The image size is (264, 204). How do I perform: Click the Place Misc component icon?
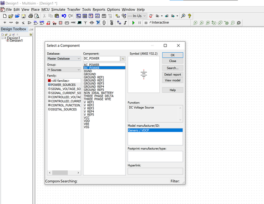(x=73, y=23)
